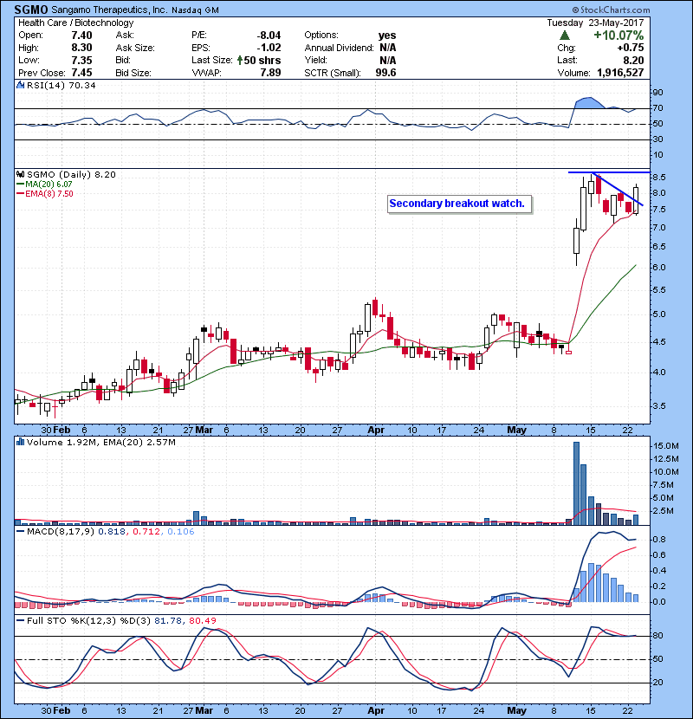
Task: Click the High value 8.30
Action: pyautogui.click(x=81, y=48)
